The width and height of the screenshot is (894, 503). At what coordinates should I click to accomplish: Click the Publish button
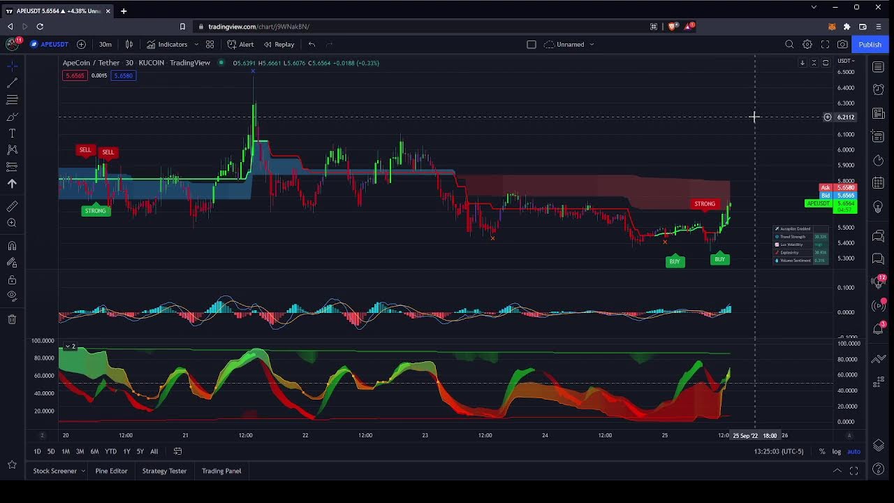click(x=870, y=44)
